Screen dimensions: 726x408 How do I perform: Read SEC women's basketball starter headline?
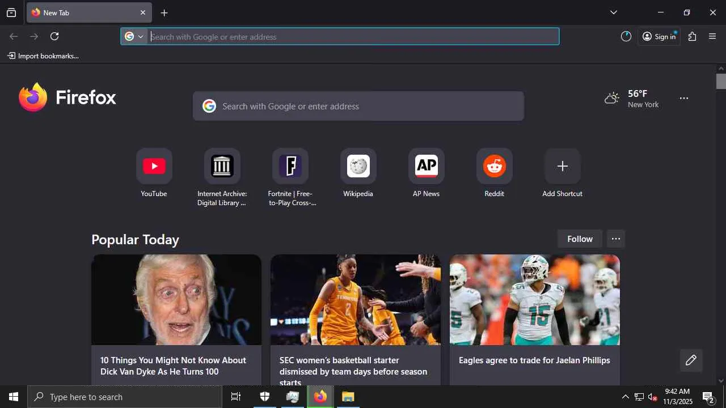point(353,371)
